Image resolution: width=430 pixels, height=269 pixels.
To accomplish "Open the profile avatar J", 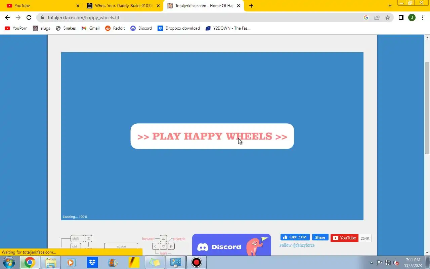I will [412, 17].
